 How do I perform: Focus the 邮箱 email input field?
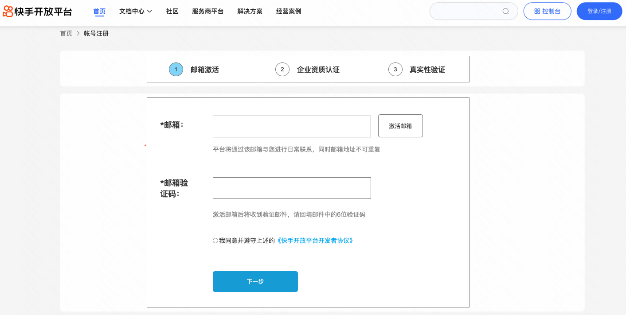coord(292,126)
